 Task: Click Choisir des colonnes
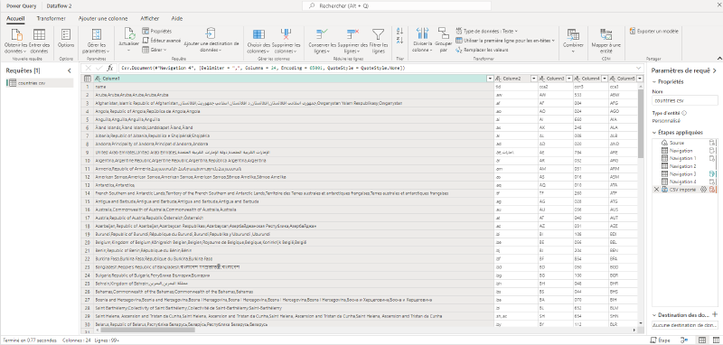(258, 41)
